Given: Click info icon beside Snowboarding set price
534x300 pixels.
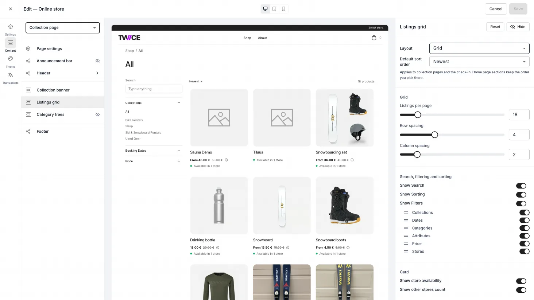Looking at the screenshot, I should (x=352, y=160).
